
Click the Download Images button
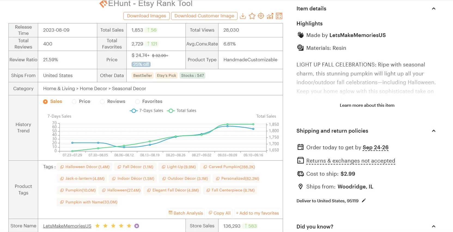[x=147, y=16]
